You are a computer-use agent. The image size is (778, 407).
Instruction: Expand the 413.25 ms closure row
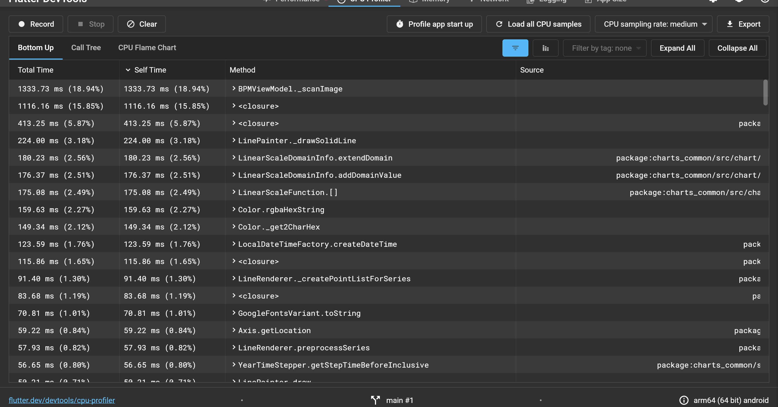tap(233, 123)
